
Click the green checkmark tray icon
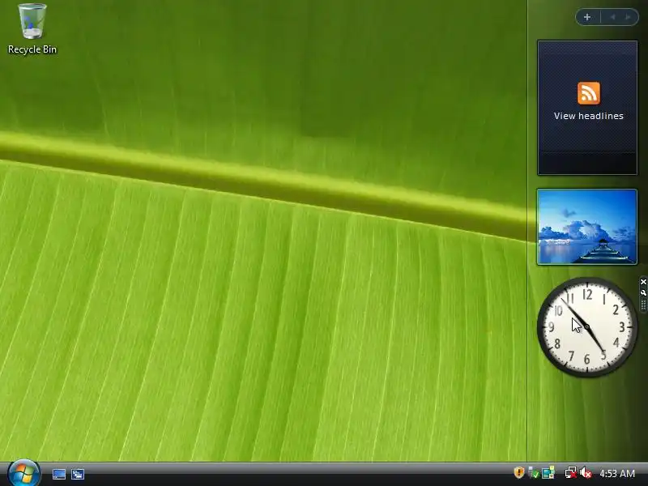(534, 473)
